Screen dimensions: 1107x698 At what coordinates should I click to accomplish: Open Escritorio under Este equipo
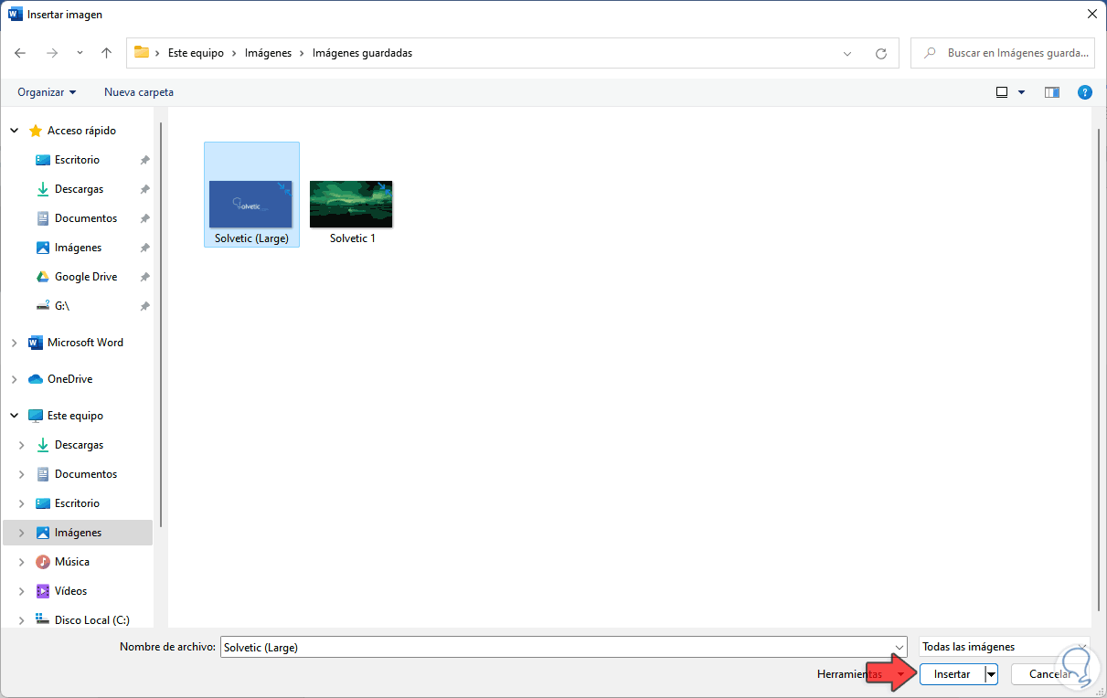[x=77, y=503]
